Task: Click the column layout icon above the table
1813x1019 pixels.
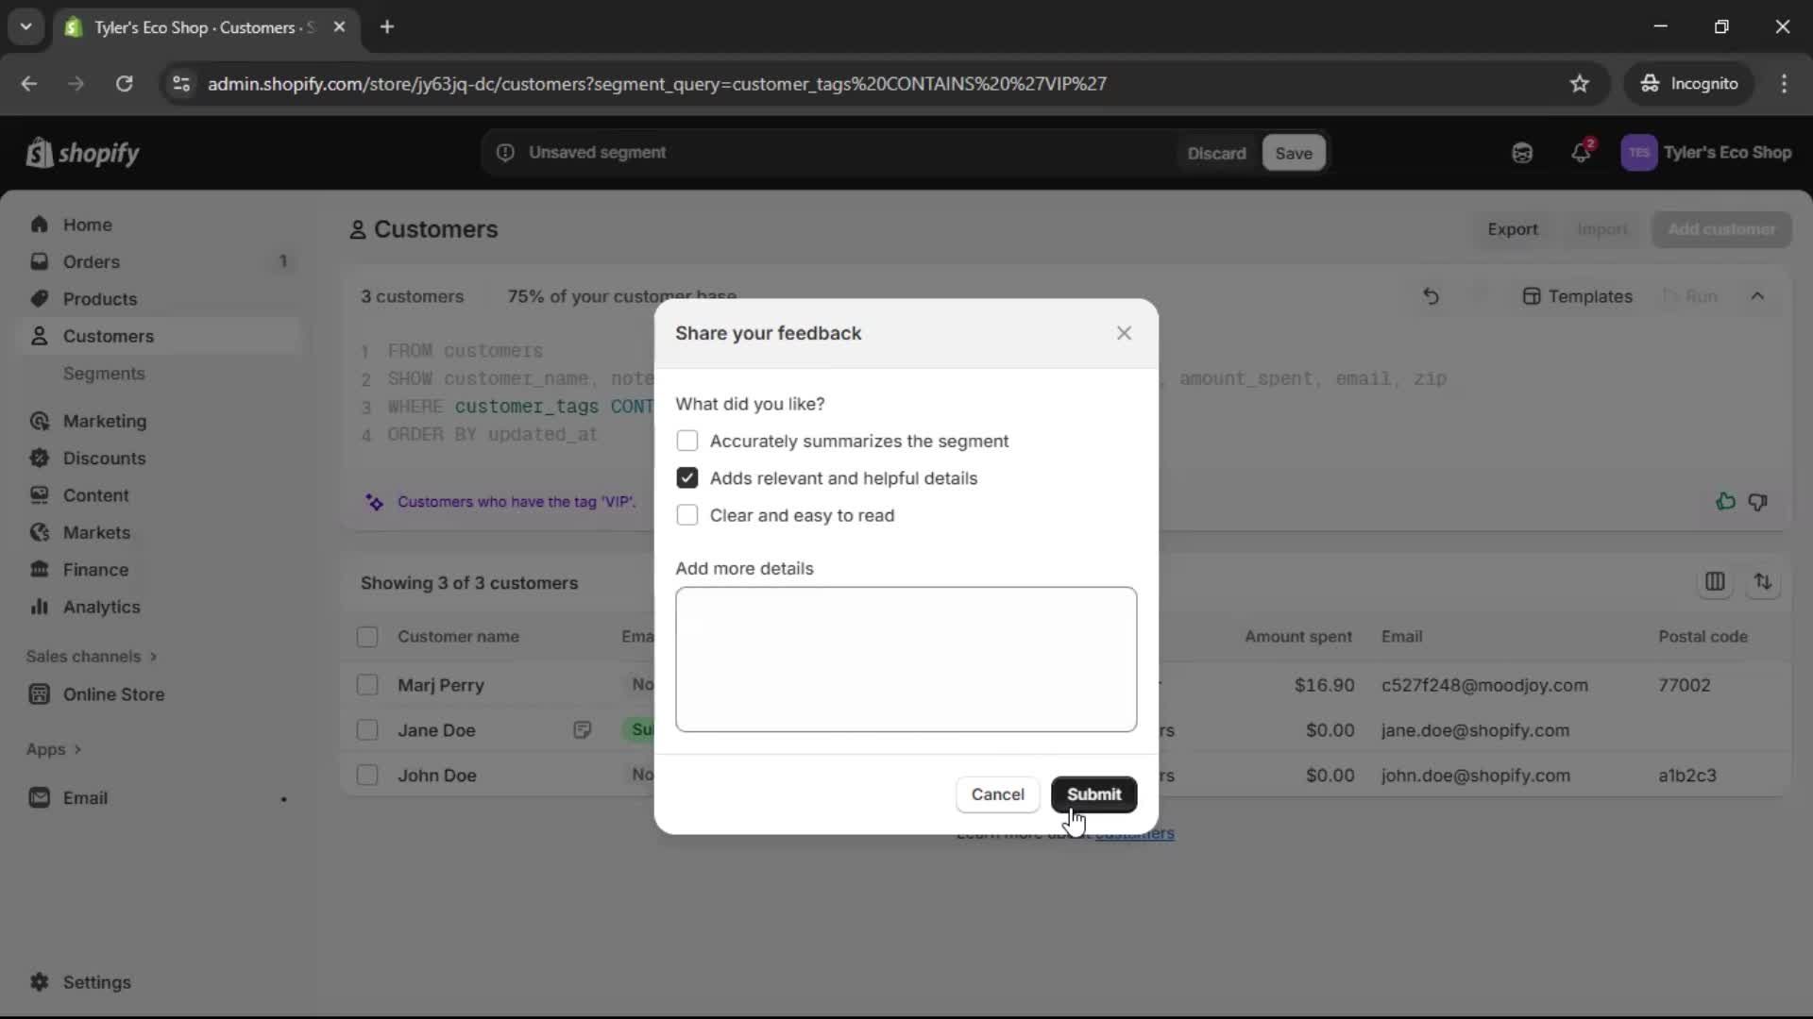Action: [x=1716, y=582]
